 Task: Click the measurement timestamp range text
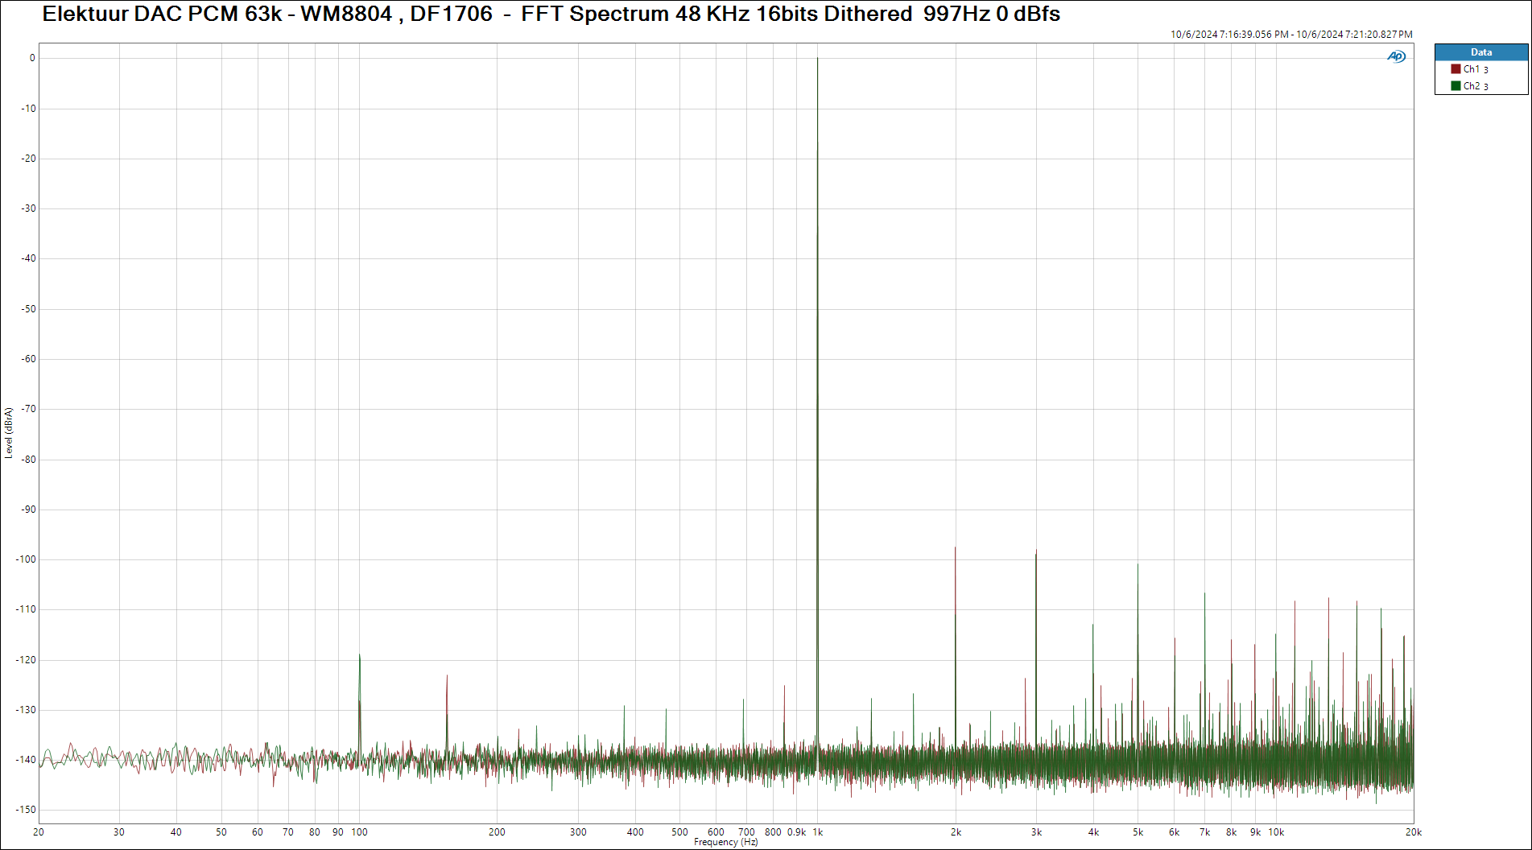[x=1290, y=35]
